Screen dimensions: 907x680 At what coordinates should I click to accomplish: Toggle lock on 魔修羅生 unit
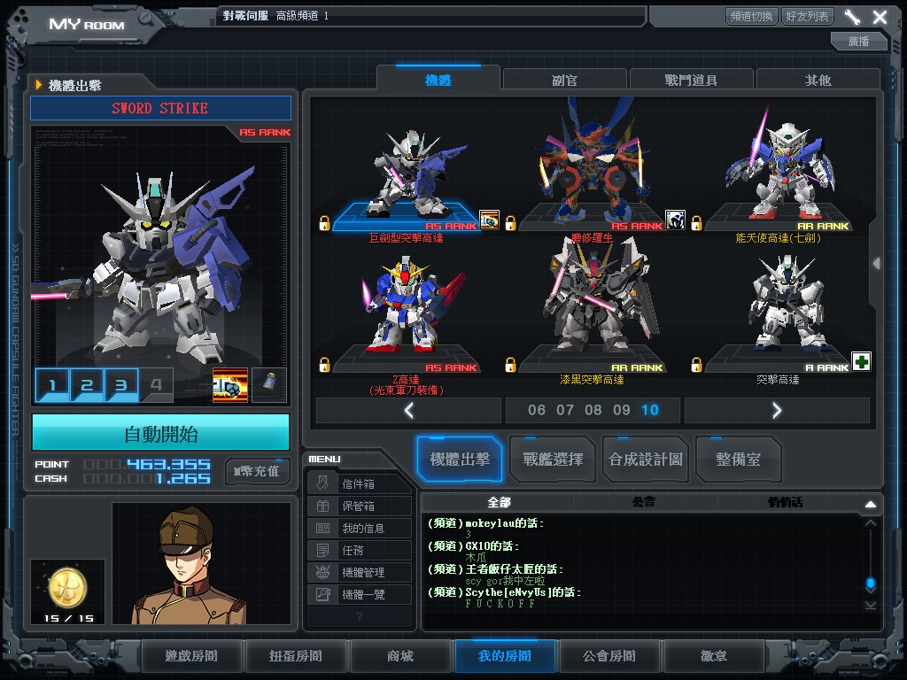[x=510, y=223]
